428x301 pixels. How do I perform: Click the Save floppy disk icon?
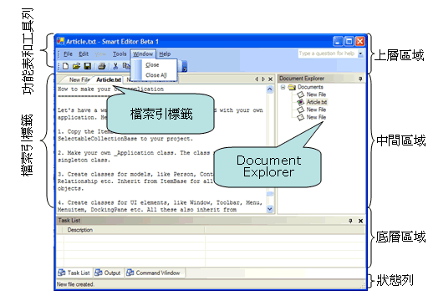click(x=88, y=66)
